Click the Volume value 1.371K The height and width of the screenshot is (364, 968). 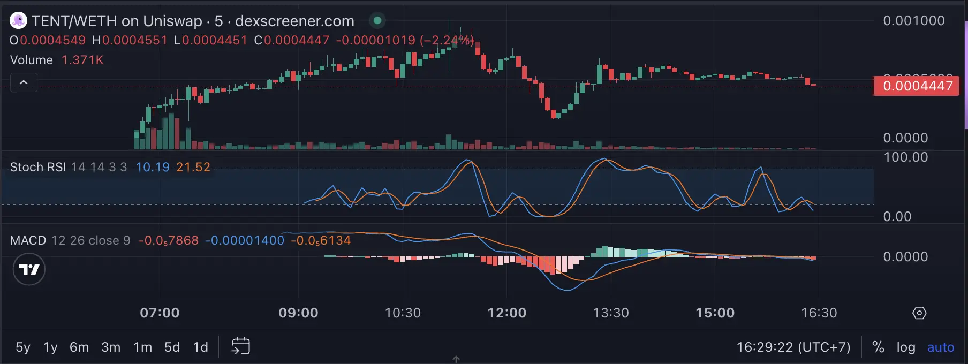82,60
